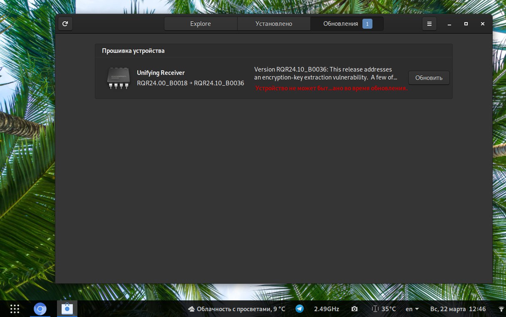The height and width of the screenshot is (317, 506).
Task: Click the red warning text about the device
Action: pyautogui.click(x=332, y=88)
